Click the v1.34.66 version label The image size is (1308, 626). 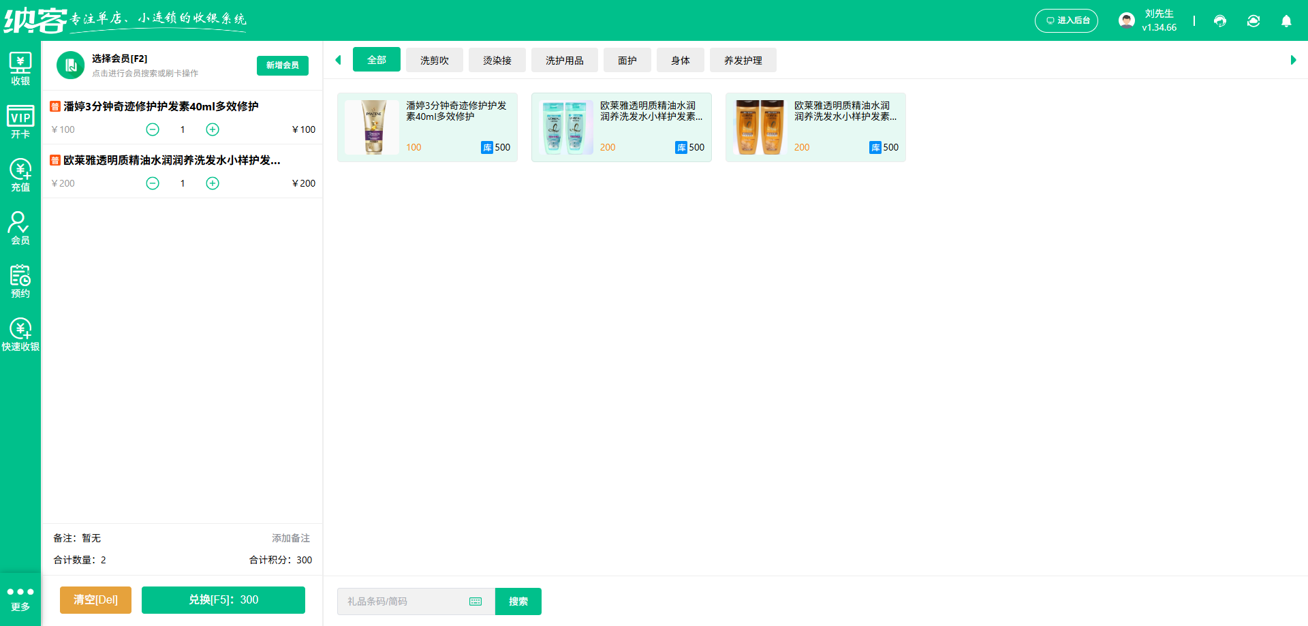1159,28
